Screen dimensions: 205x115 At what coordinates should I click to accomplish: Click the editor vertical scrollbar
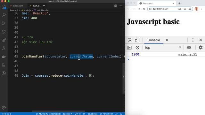coord(124,78)
